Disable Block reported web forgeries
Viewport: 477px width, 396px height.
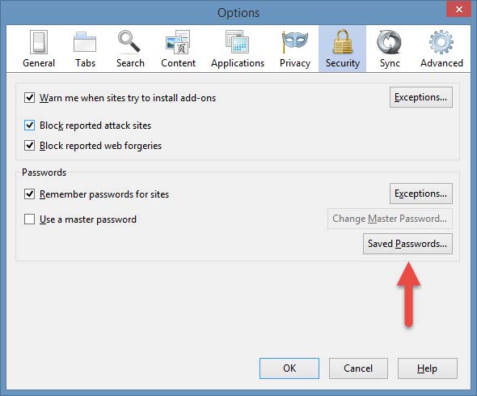click(29, 146)
